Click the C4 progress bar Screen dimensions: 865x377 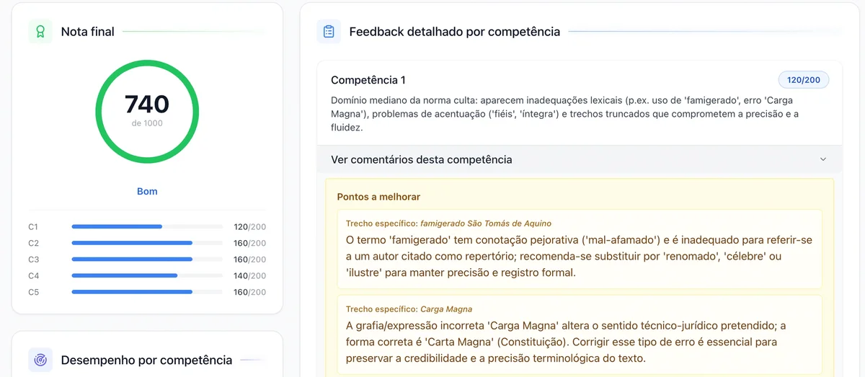[147, 275]
